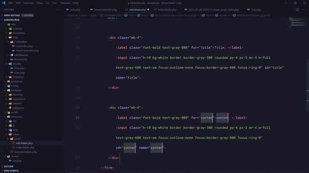
Task: Click the body breadcrumb segment
Action: click(142, 15)
